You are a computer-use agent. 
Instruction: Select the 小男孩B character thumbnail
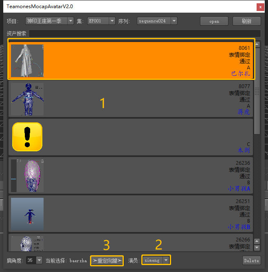[27, 214]
